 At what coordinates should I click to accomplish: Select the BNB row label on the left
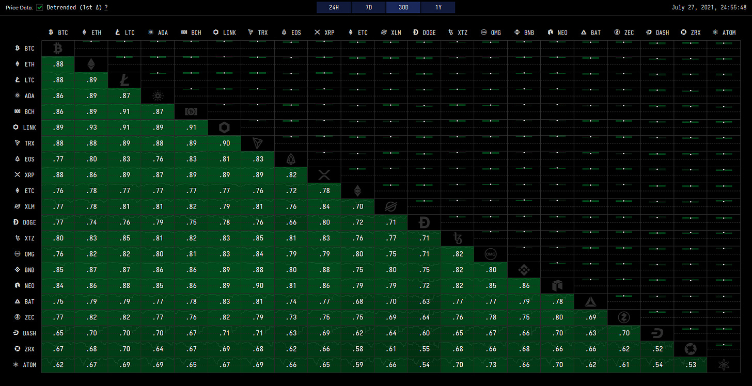tap(25, 270)
